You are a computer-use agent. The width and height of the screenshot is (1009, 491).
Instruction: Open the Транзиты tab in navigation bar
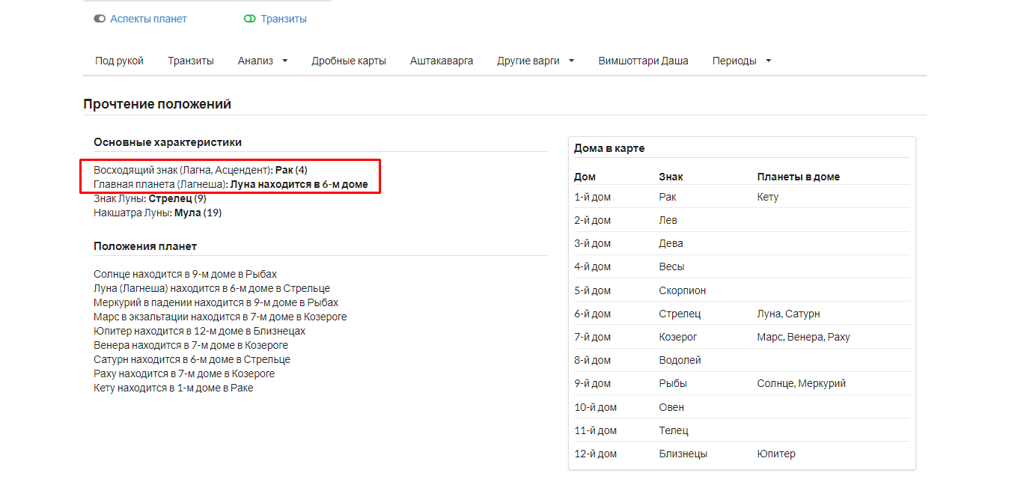(191, 61)
